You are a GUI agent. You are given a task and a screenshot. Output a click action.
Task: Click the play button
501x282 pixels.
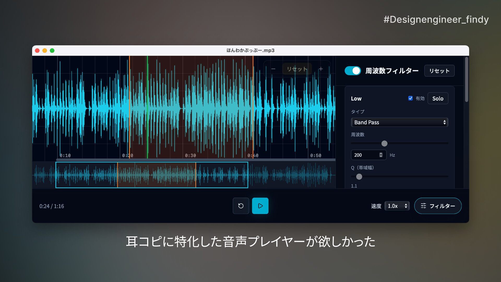pos(260,206)
